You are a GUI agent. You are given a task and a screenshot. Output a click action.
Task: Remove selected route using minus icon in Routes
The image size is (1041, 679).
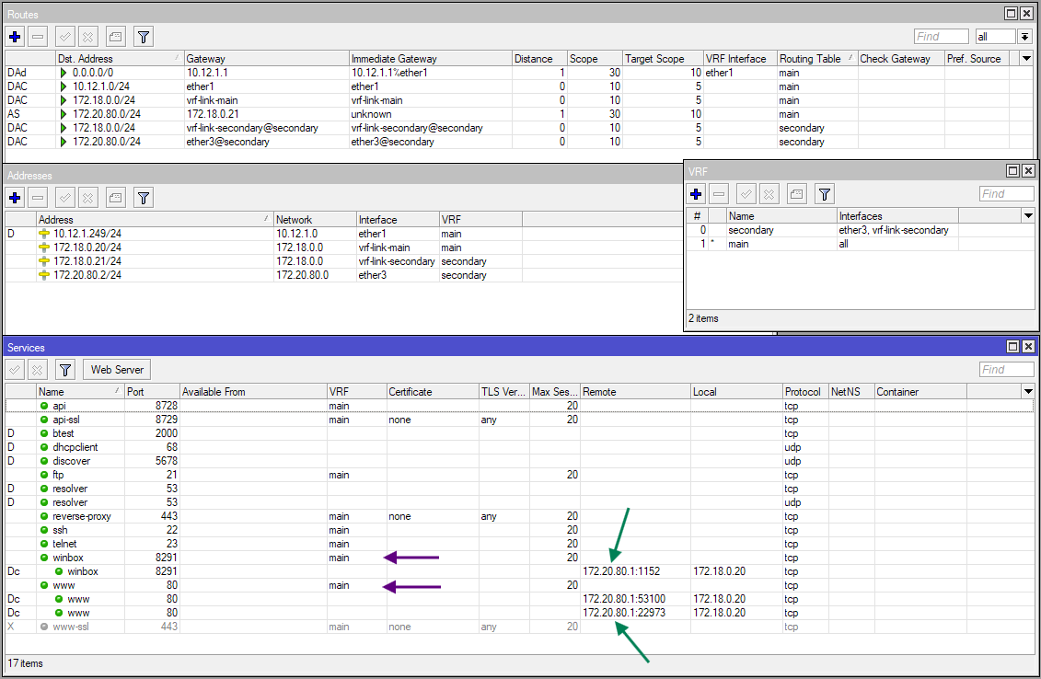(38, 37)
